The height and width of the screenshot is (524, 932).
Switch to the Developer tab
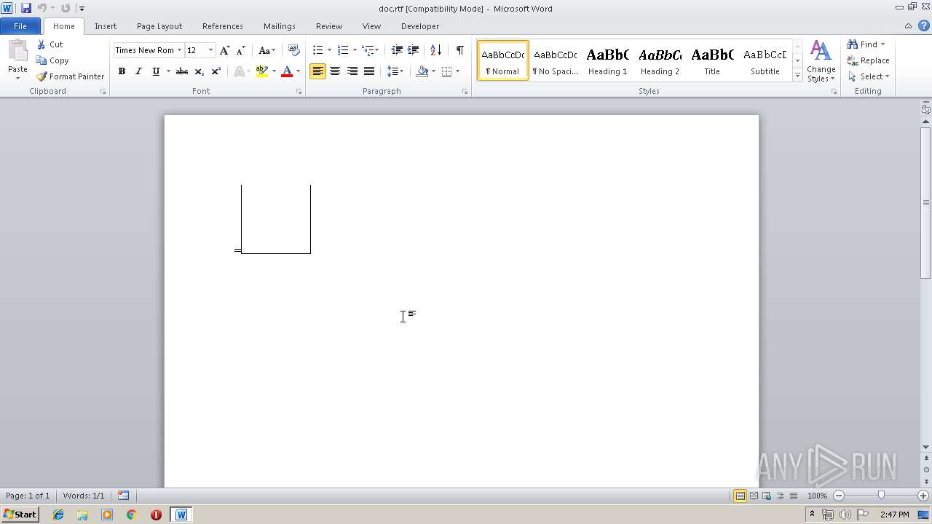click(x=420, y=26)
